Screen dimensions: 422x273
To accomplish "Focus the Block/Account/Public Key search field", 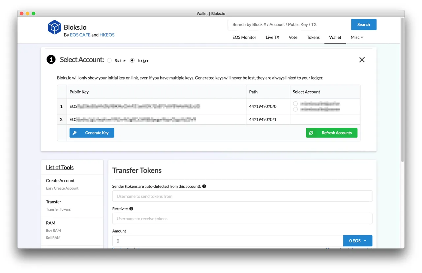I will pos(289,24).
